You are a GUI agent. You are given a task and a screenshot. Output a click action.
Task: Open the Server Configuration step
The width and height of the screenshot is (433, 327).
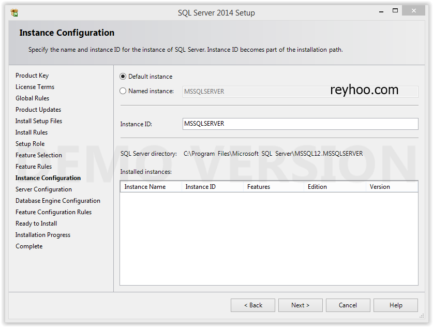43,189
